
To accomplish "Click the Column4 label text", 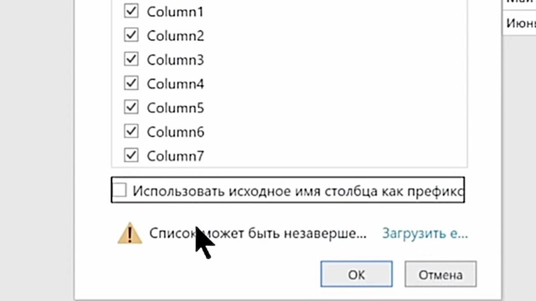I will [x=175, y=84].
